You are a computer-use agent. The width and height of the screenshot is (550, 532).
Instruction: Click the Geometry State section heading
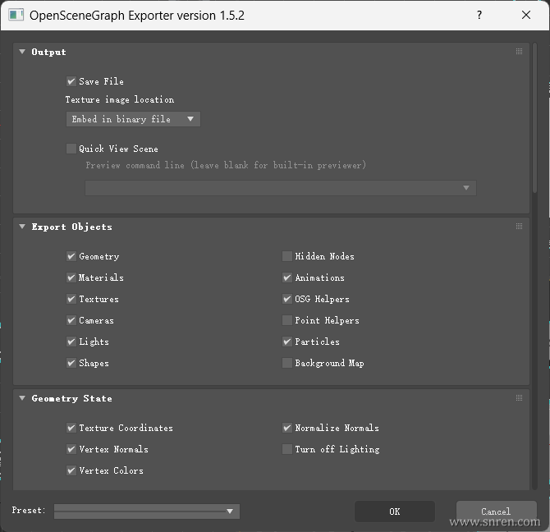(72, 398)
